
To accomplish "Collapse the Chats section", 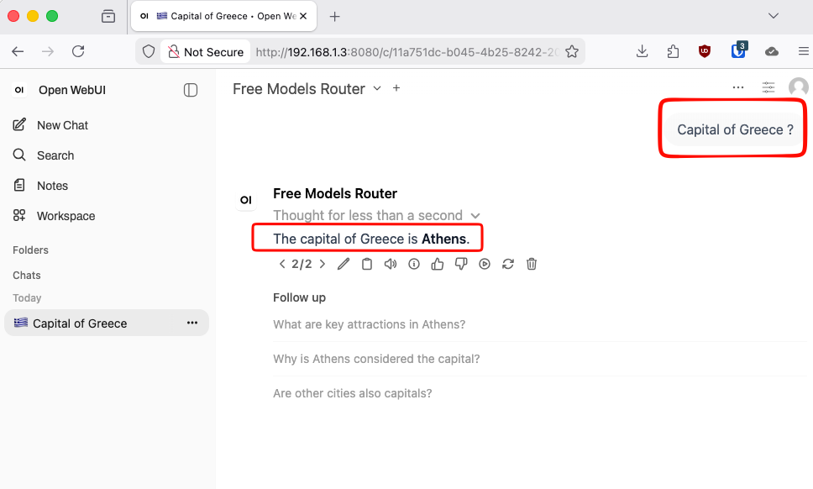I will 26,276.
